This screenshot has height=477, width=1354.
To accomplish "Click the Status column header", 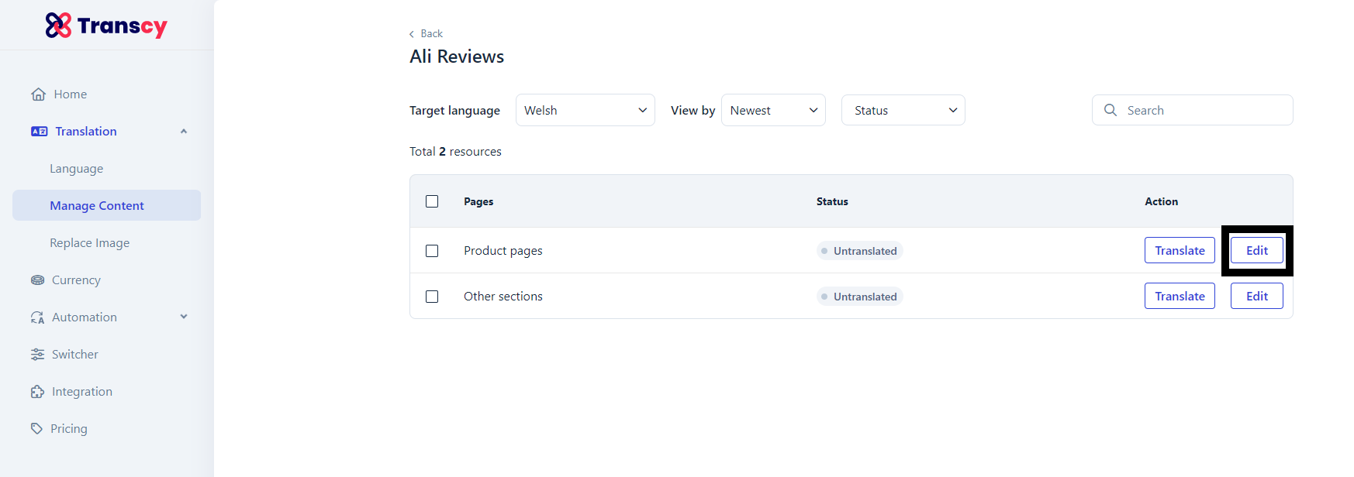I will [832, 201].
